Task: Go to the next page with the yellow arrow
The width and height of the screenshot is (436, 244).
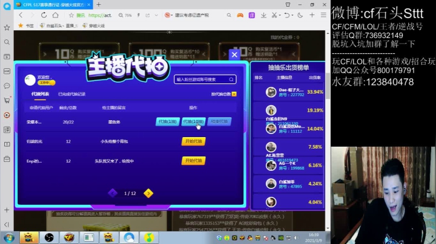Action: coord(148,193)
